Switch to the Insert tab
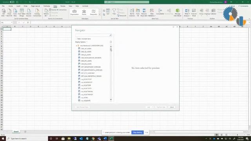 [18, 6]
